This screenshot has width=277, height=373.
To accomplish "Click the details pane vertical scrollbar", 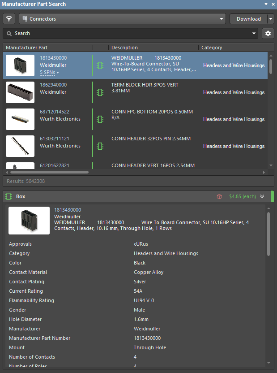I will [x=268, y=234].
